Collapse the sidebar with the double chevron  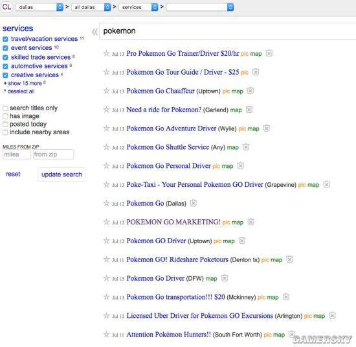click(95, 32)
